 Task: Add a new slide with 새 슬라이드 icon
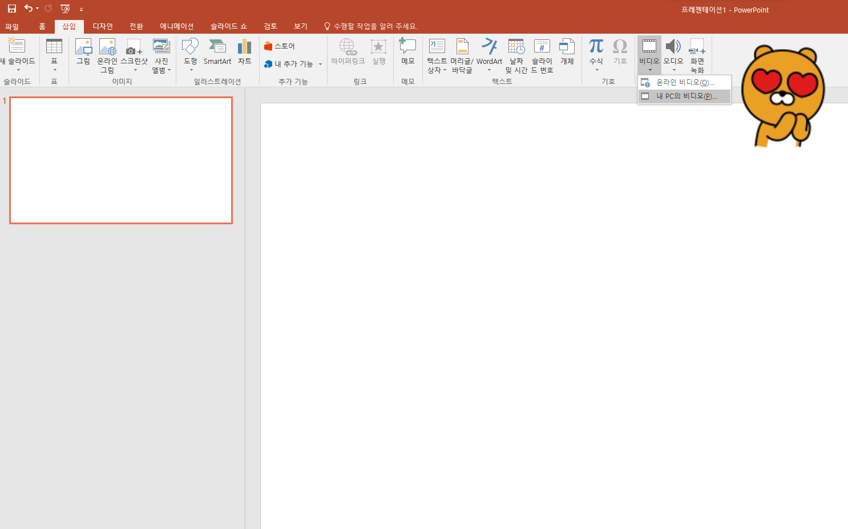(x=17, y=46)
